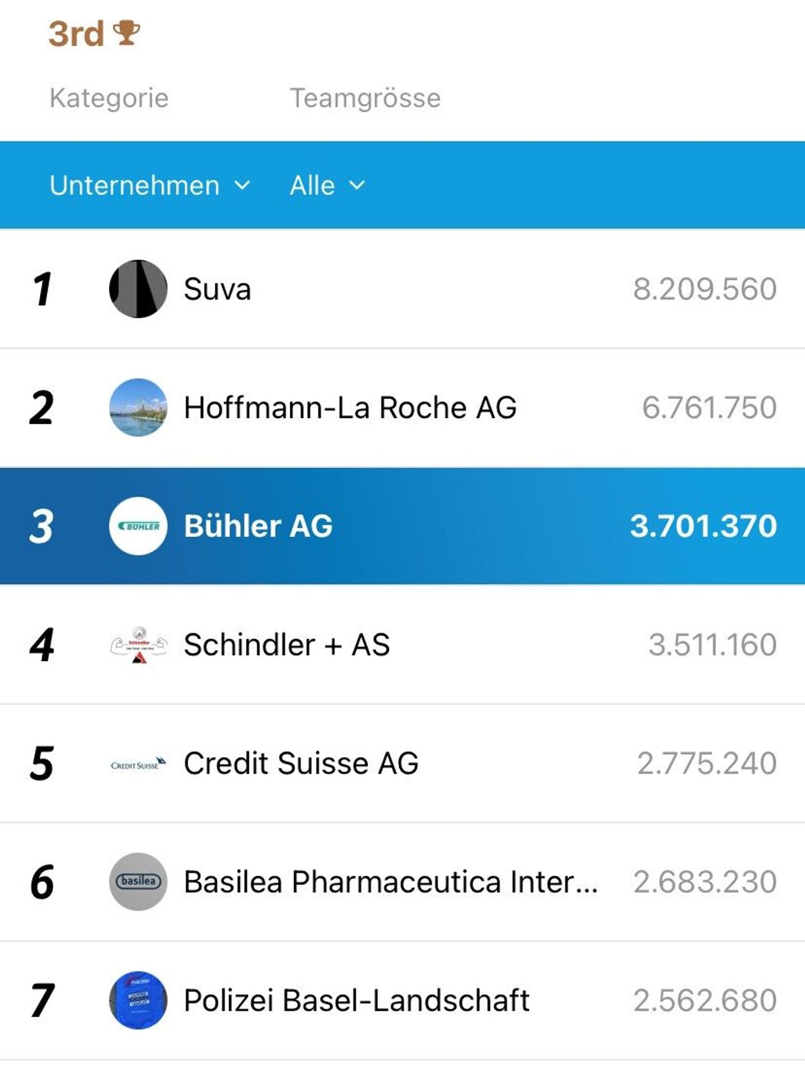Open Basilea Pharmaceutica Inter... entry

pos(390,881)
